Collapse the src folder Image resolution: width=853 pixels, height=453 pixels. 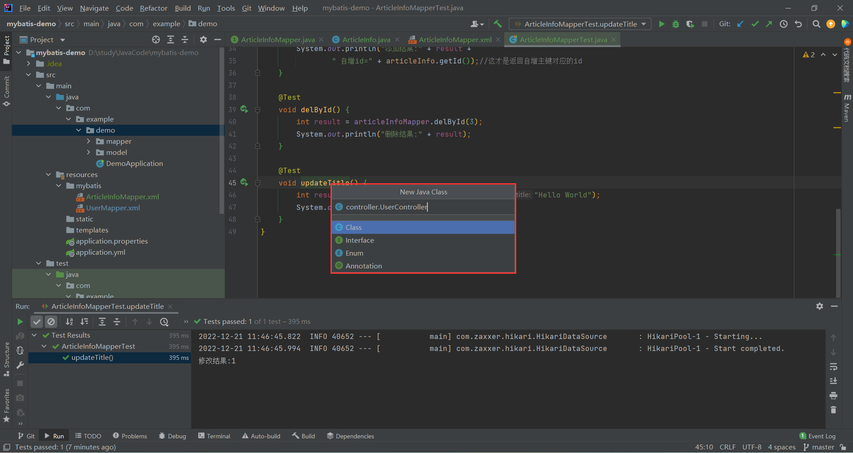tap(28, 75)
